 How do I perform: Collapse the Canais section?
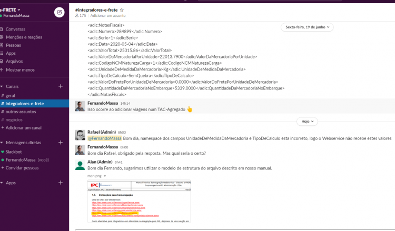[2, 86]
